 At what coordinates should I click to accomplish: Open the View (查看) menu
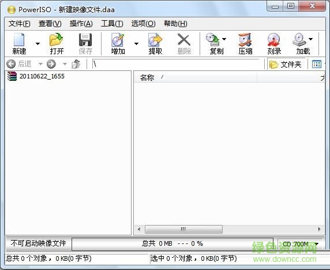point(50,24)
